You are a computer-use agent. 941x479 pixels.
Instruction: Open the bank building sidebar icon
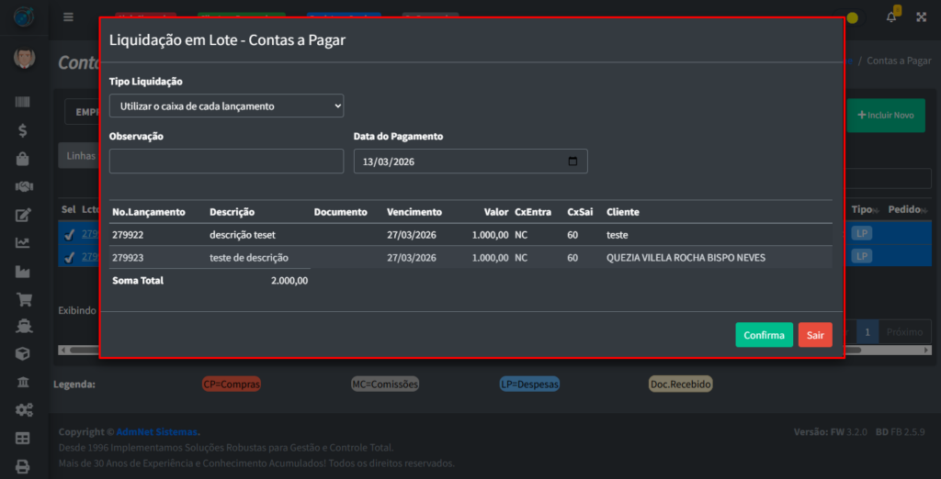(x=23, y=383)
